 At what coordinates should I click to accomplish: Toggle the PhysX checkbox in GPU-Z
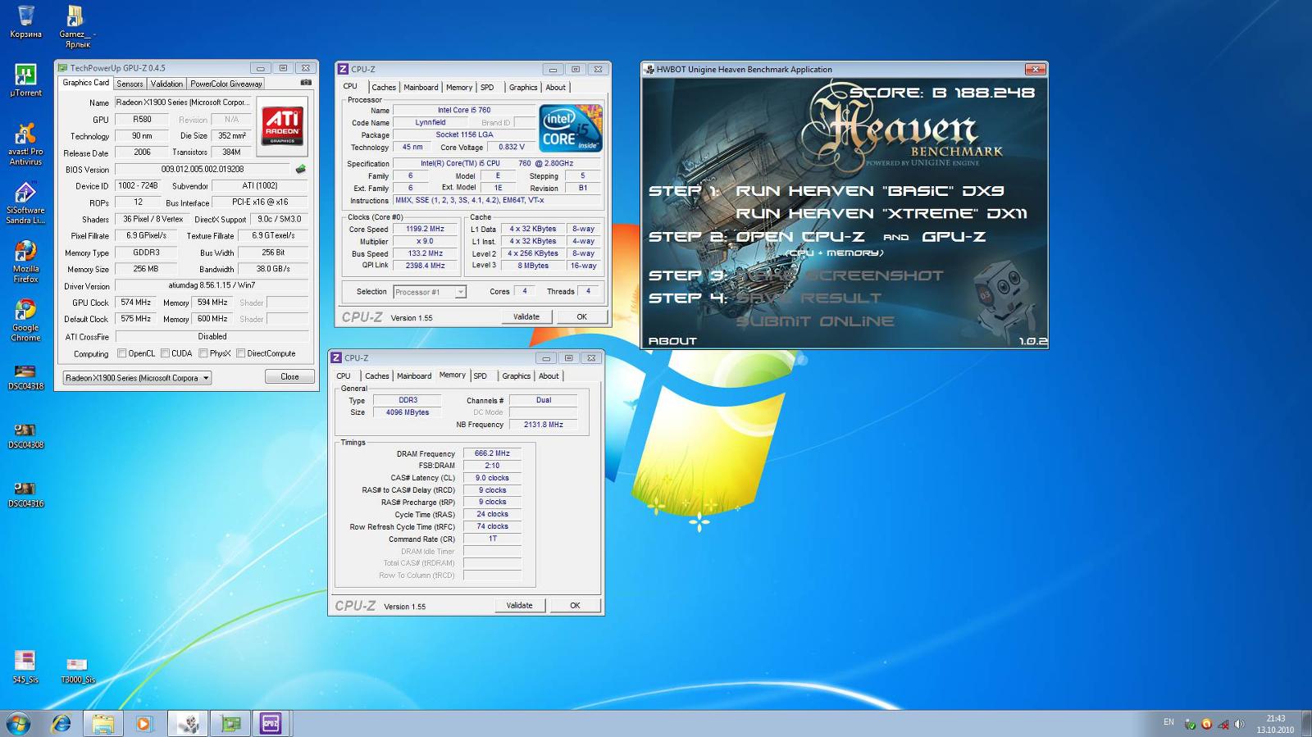pyautogui.click(x=203, y=353)
